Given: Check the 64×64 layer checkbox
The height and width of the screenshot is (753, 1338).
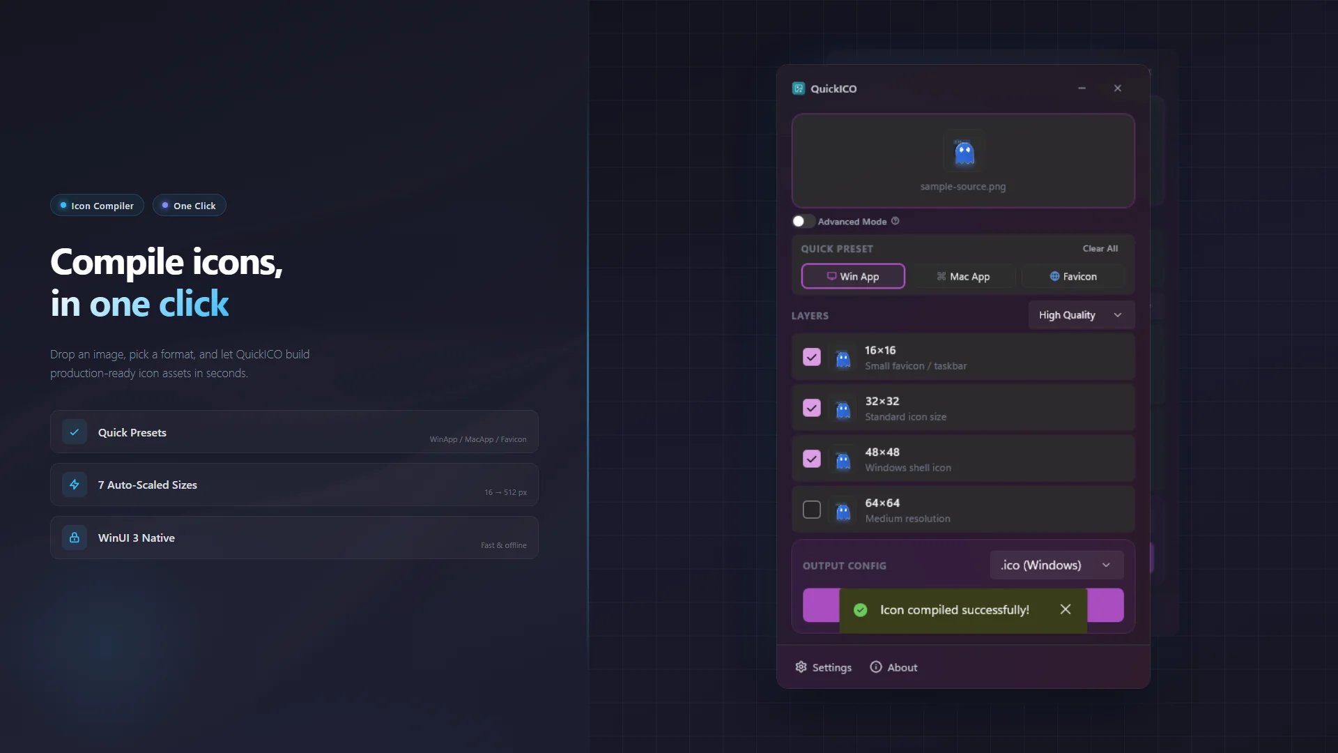Looking at the screenshot, I should (x=812, y=510).
